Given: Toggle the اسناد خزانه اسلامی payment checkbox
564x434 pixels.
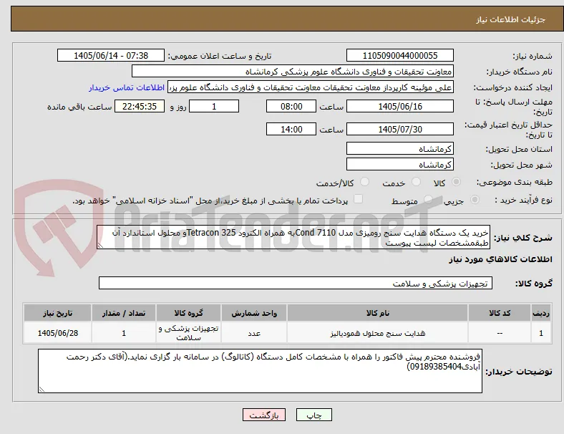Looking at the screenshot, I should click(x=359, y=199).
